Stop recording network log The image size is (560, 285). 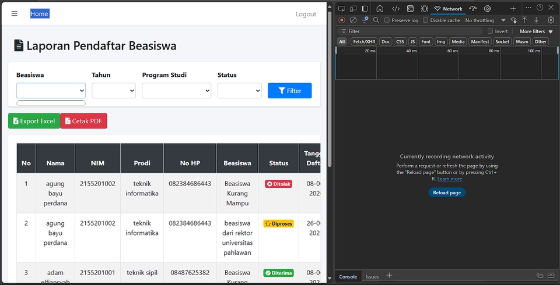[x=342, y=20]
